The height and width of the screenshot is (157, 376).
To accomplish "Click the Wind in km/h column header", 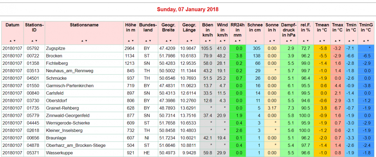I will (x=222, y=30).
